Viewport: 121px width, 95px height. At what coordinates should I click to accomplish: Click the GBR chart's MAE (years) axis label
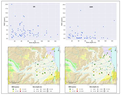point(62,21)
